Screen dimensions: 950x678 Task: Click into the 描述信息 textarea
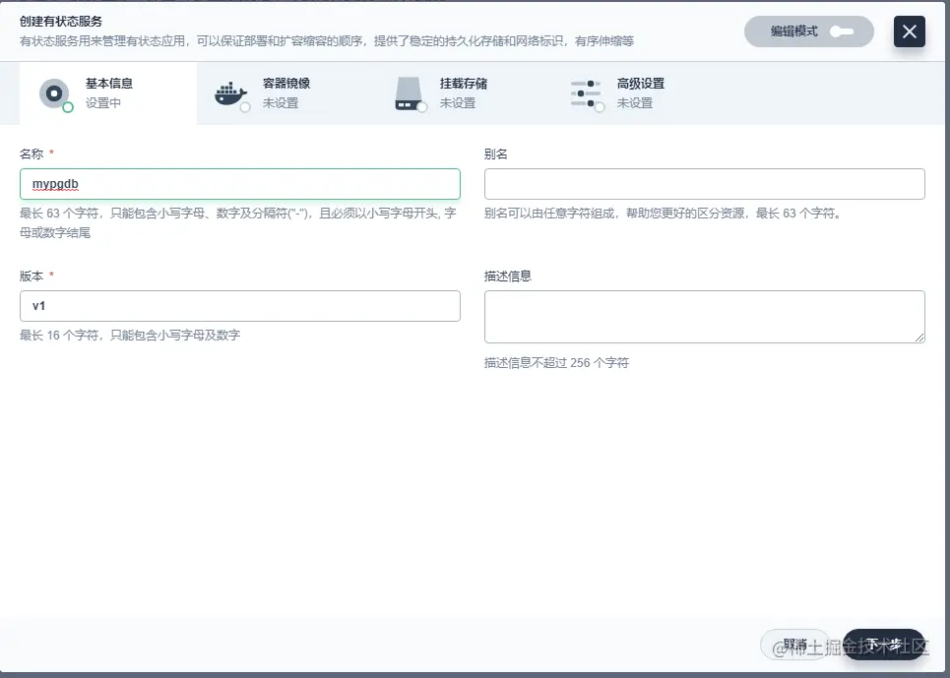(x=704, y=317)
